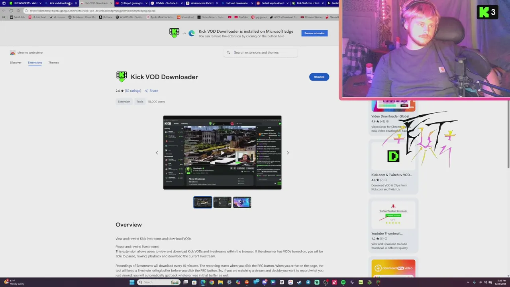Switch to the KUTWYANOW browser tab

click(x=25, y=3)
